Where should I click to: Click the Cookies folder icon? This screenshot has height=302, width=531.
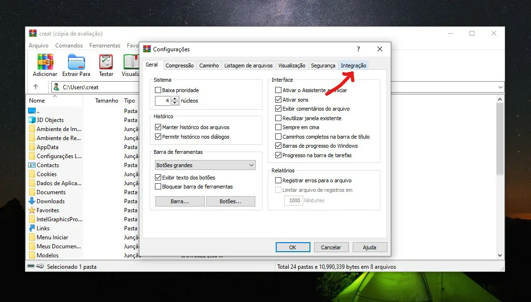[32, 174]
